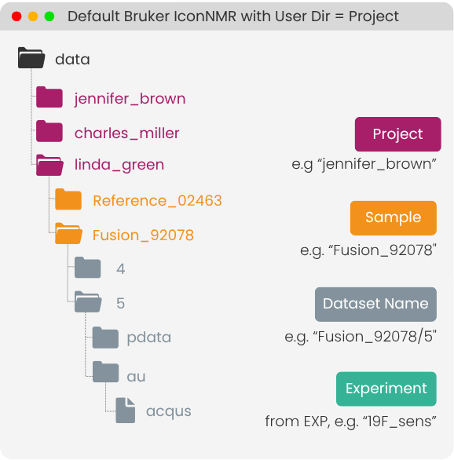Click the yellow window minimize button
The width and height of the screenshot is (454, 460).
point(33,16)
